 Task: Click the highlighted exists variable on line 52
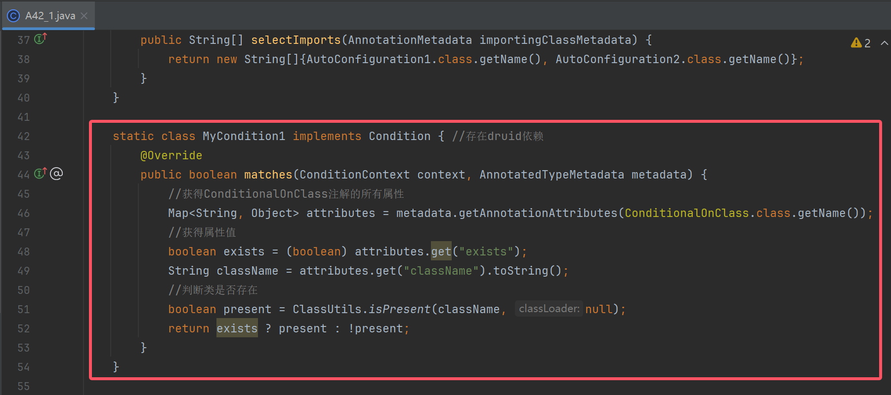coord(237,328)
